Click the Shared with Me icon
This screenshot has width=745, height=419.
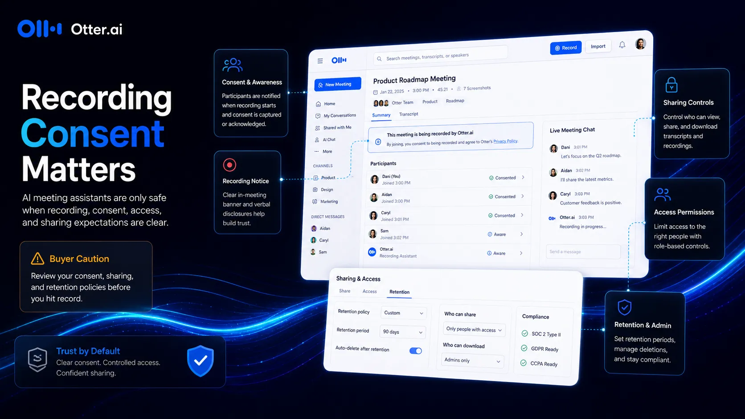click(x=317, y=128)
